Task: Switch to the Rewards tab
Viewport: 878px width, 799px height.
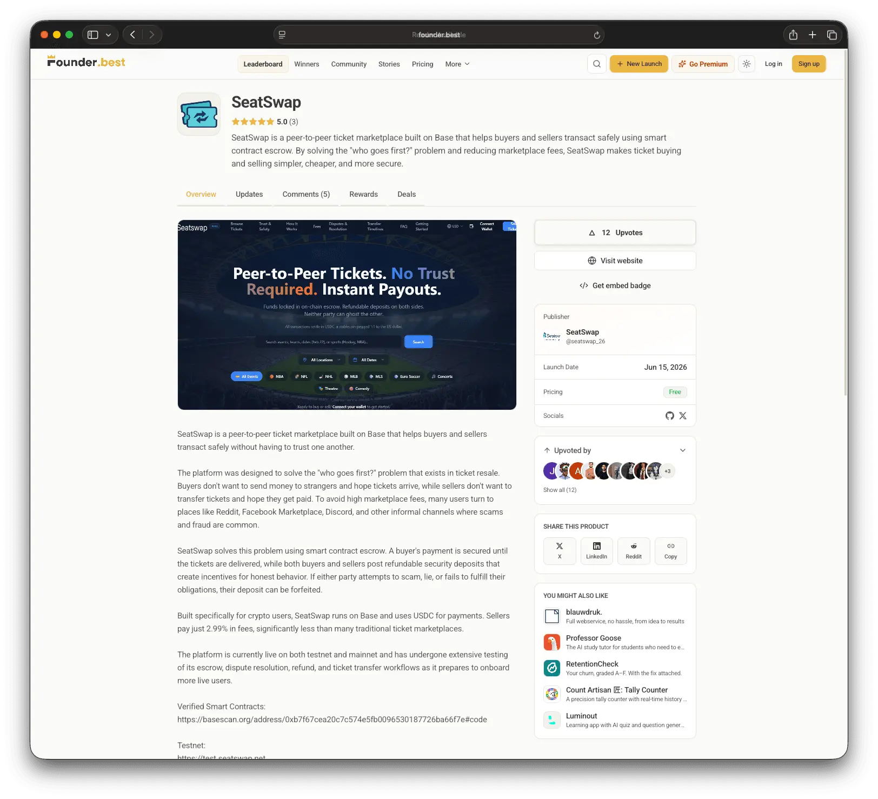Action: [363, 194]
